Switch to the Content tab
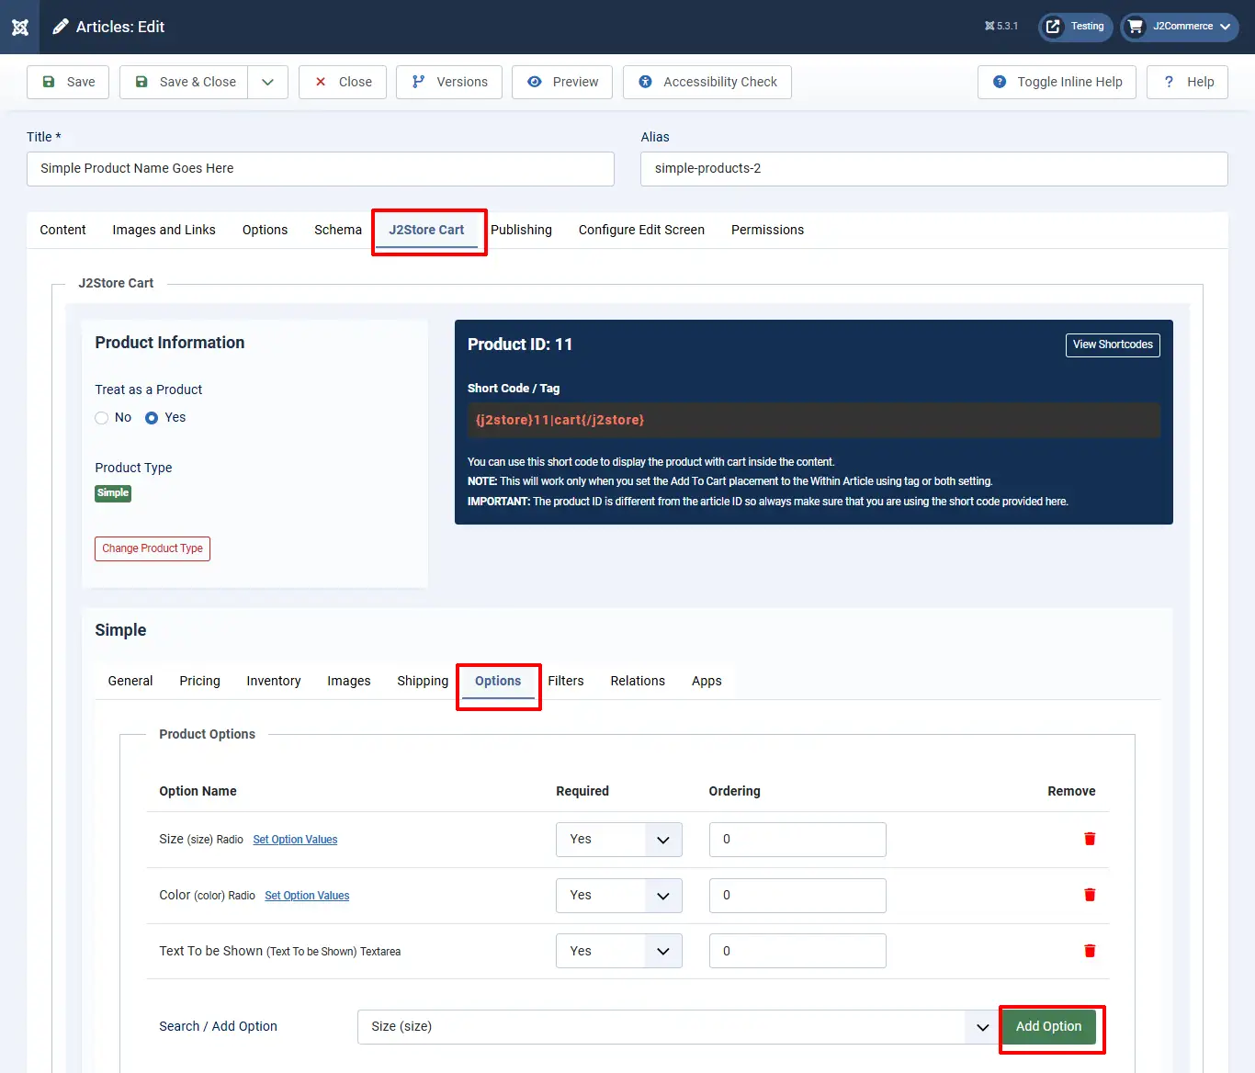 coord(62,230)
